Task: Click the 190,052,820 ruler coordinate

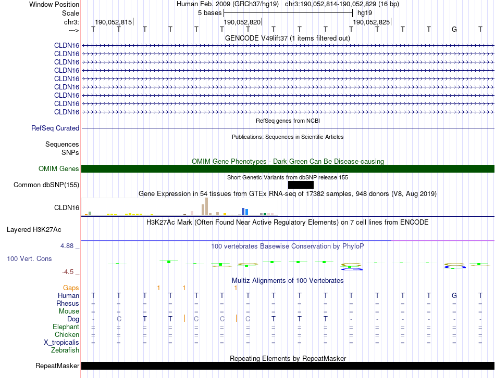Action: [242, 22]
